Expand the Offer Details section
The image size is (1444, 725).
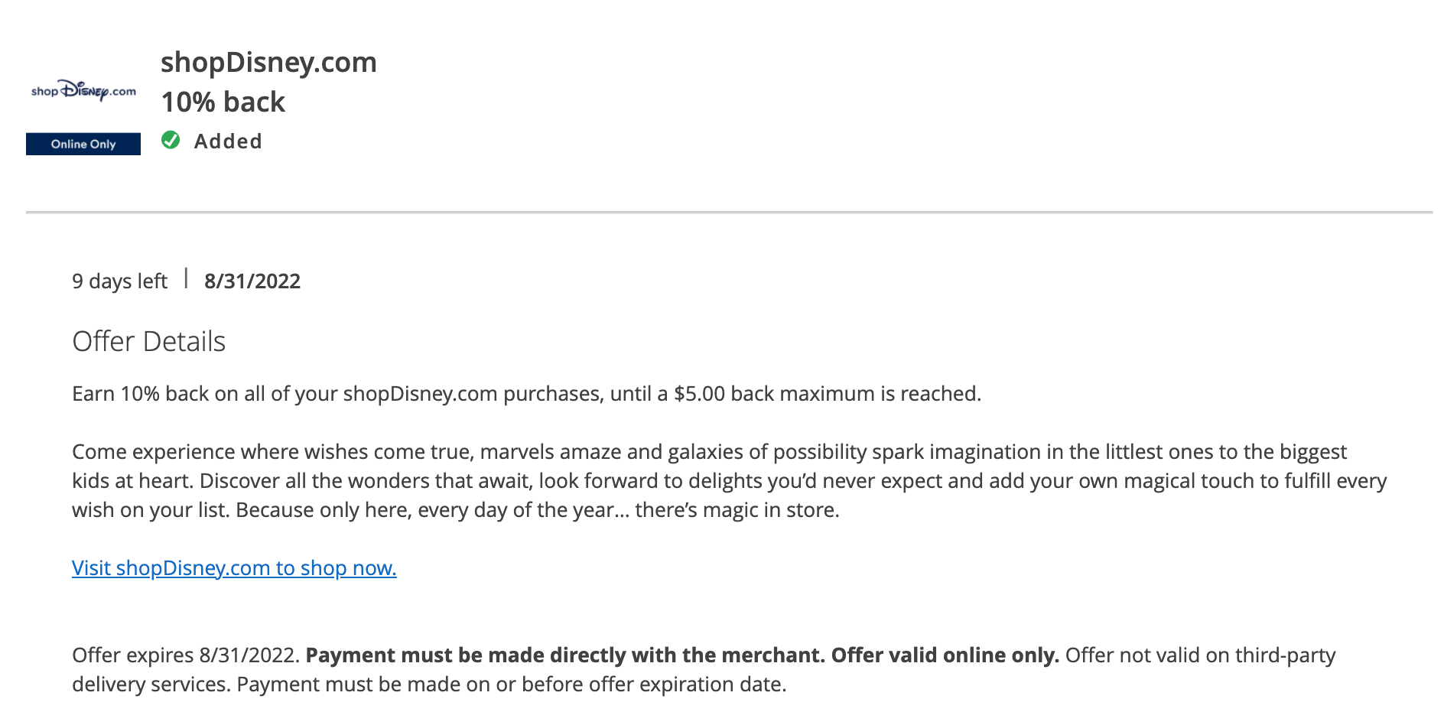(x=148, y=341)
